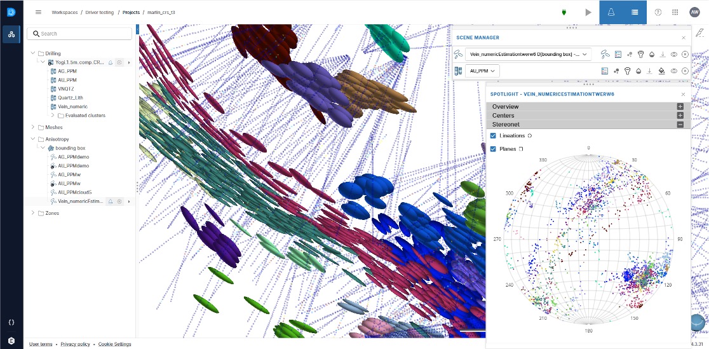This screenshot has width=709, height=349.
Task: Remove Vein_numeric object from scene
Action: [685, 54]
